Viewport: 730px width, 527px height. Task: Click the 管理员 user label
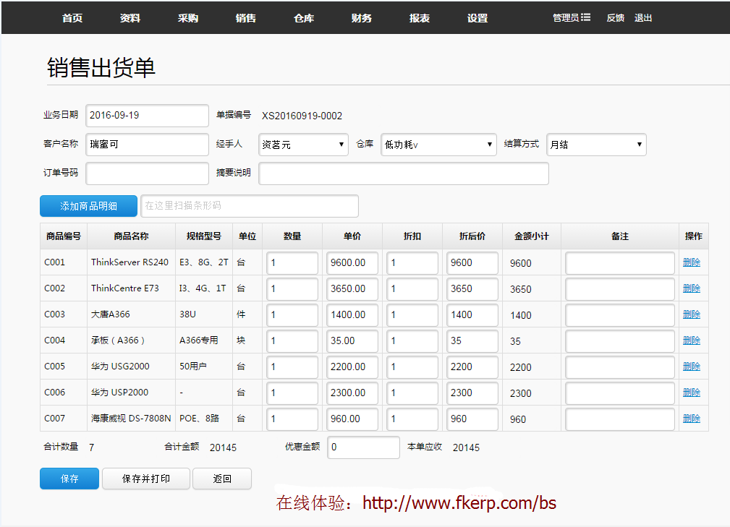tap(566, 17)
